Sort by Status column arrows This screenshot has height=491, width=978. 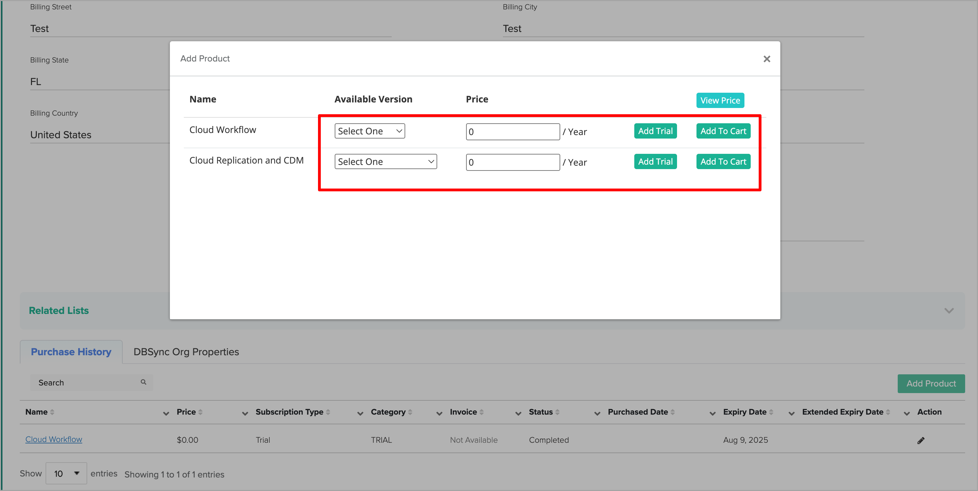(x=557, y=412)
